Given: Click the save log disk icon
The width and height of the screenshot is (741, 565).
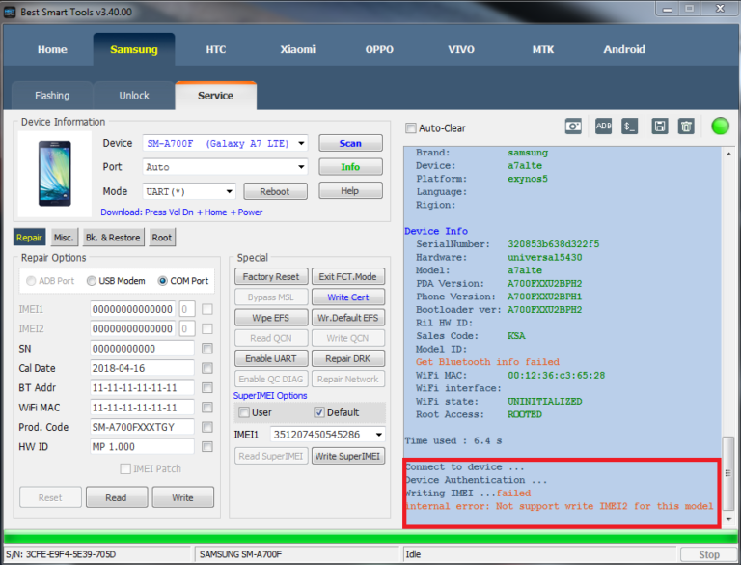Looking at the screenshot, I should (660, 127).
